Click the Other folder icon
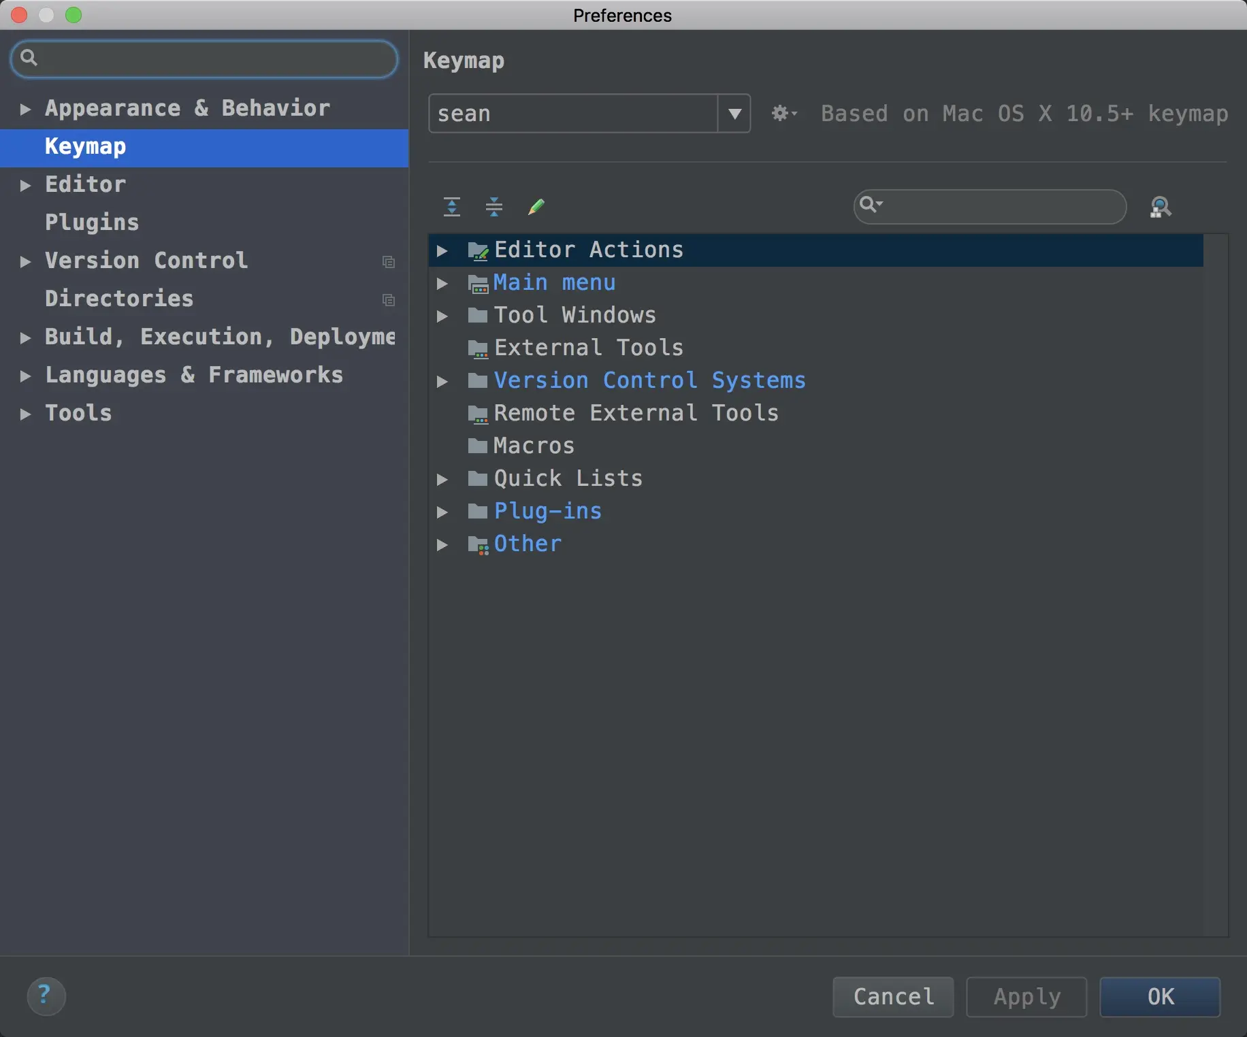 coord(478,544)
